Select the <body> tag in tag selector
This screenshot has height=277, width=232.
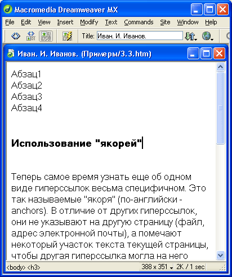(16, 267)
